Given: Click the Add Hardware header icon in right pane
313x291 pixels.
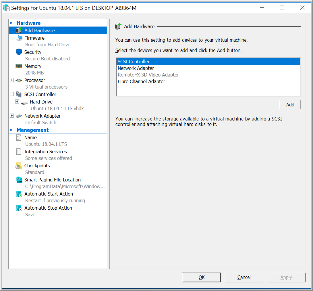Looking at the screenshot, I should tap(118, 26).
